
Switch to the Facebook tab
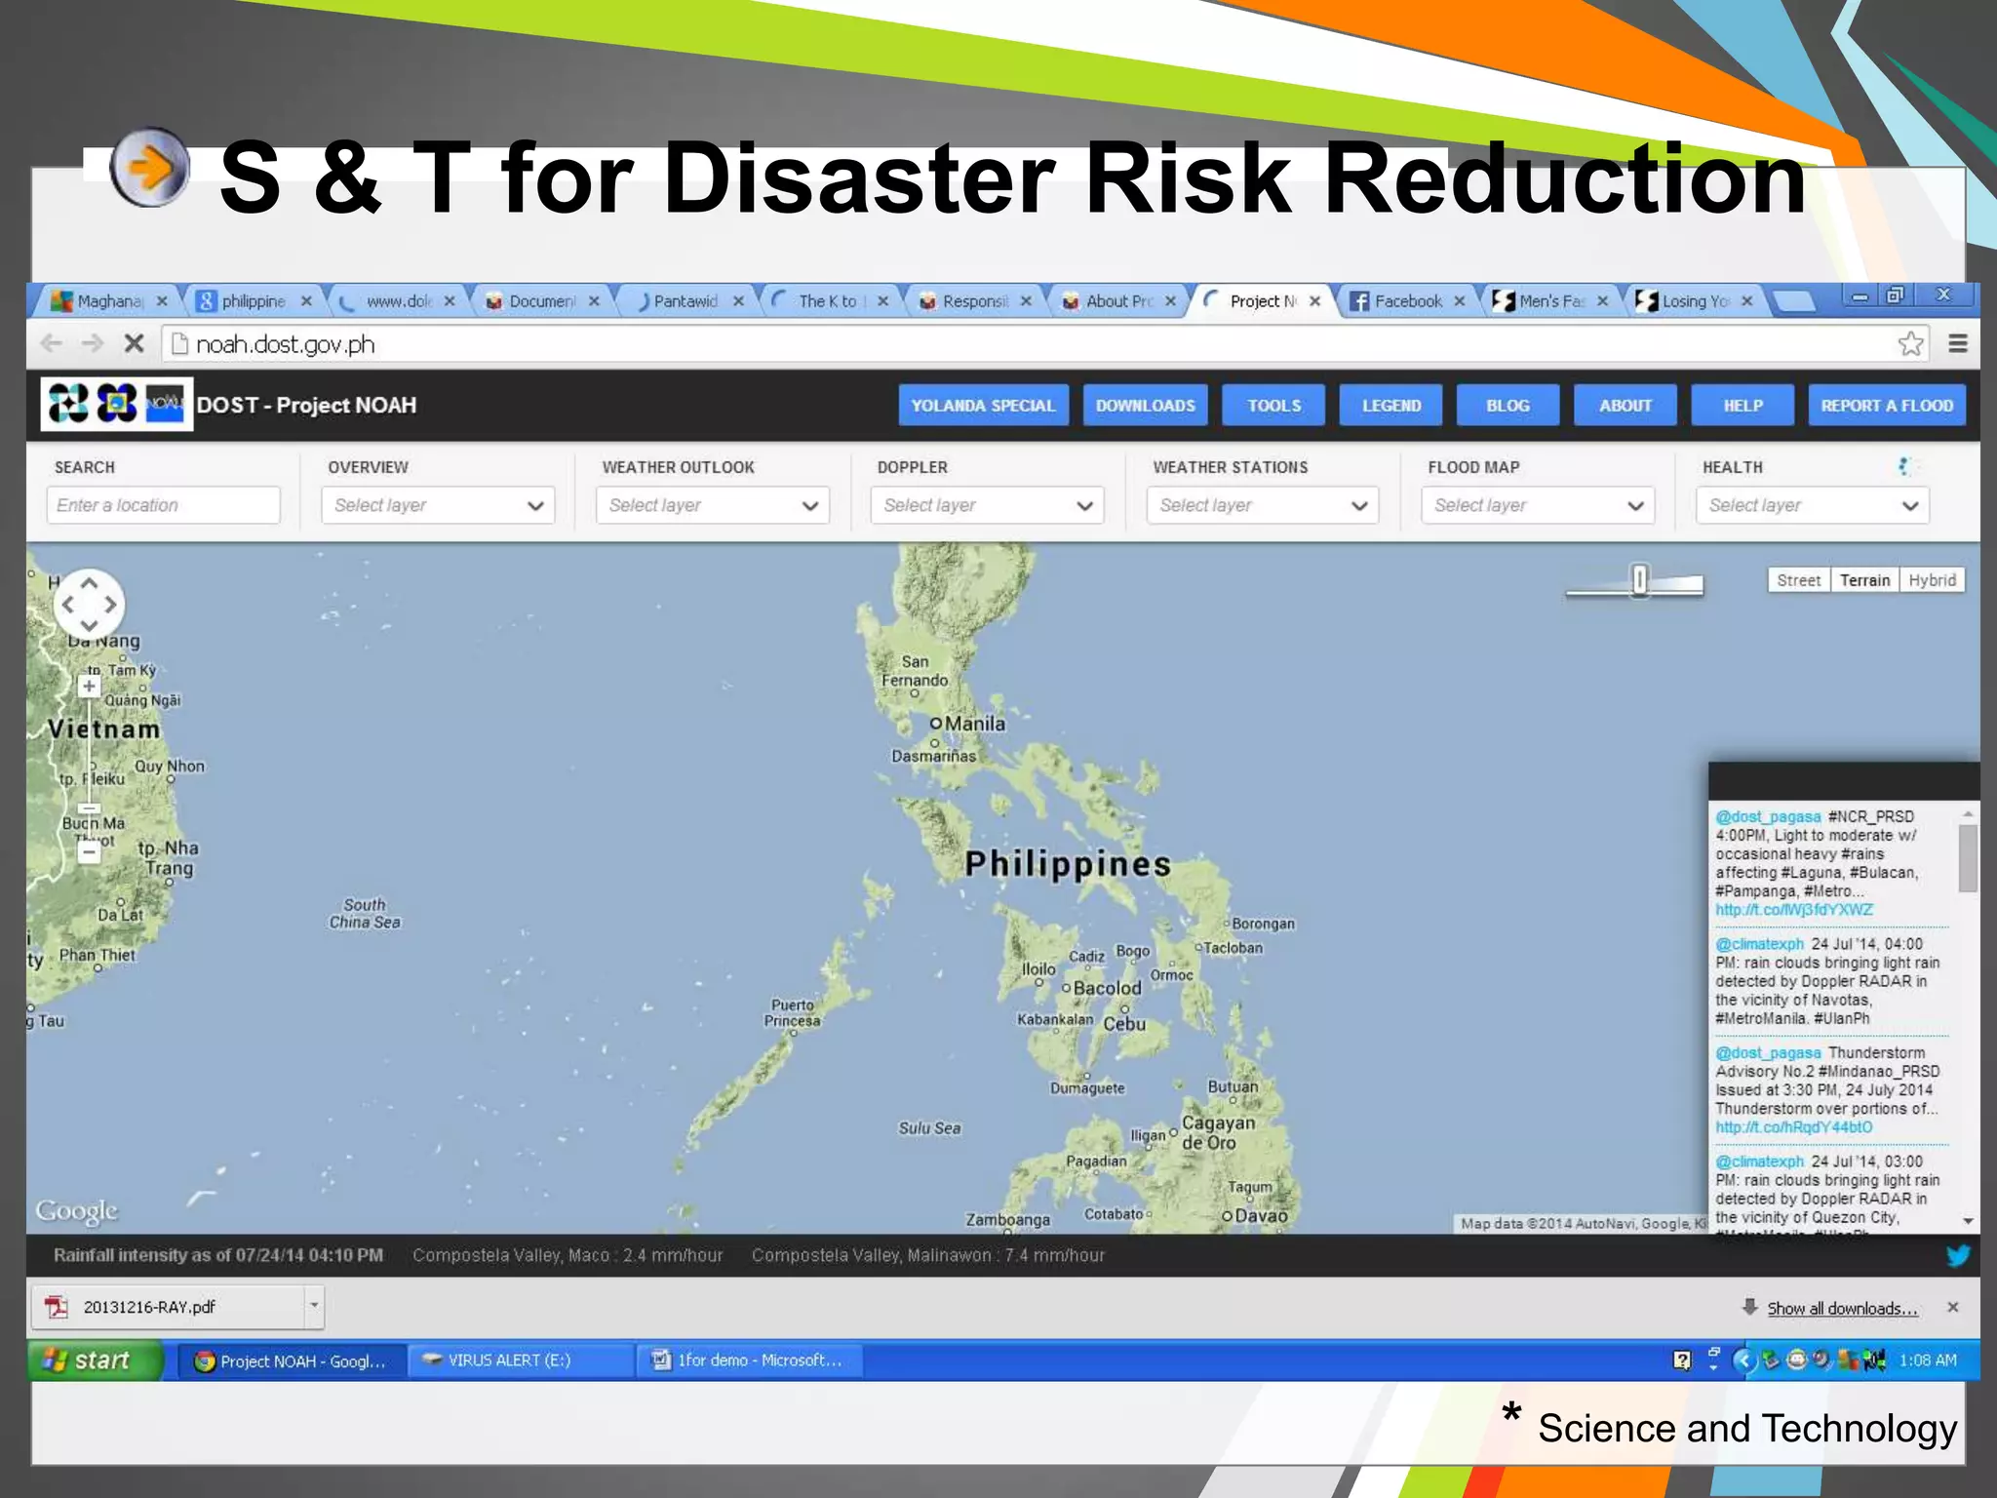[1407, 301]
